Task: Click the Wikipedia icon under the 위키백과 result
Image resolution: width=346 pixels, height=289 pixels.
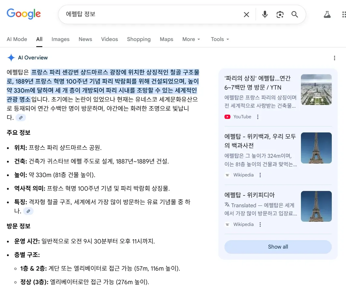Action: click(227, 175)
